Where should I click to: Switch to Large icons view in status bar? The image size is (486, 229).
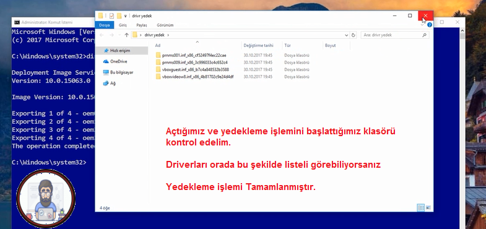pos(428,207)
